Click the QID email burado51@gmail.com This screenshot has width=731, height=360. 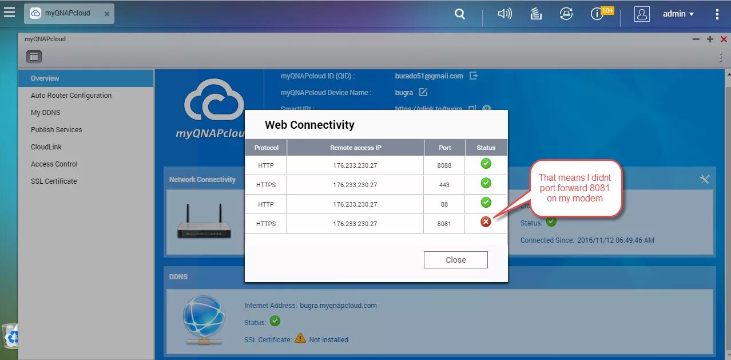[x=429, y=76]
